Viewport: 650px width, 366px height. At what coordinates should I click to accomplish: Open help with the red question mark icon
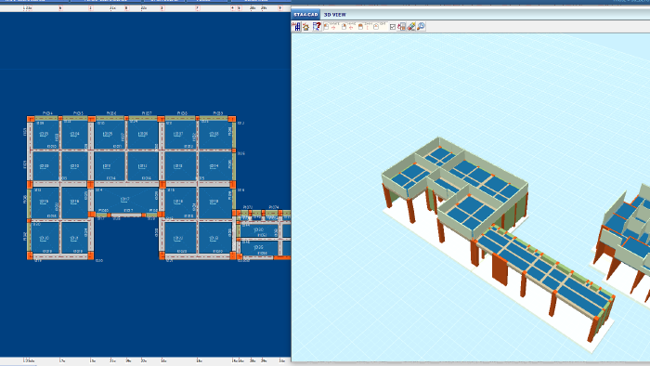click(x=317, y=27)
